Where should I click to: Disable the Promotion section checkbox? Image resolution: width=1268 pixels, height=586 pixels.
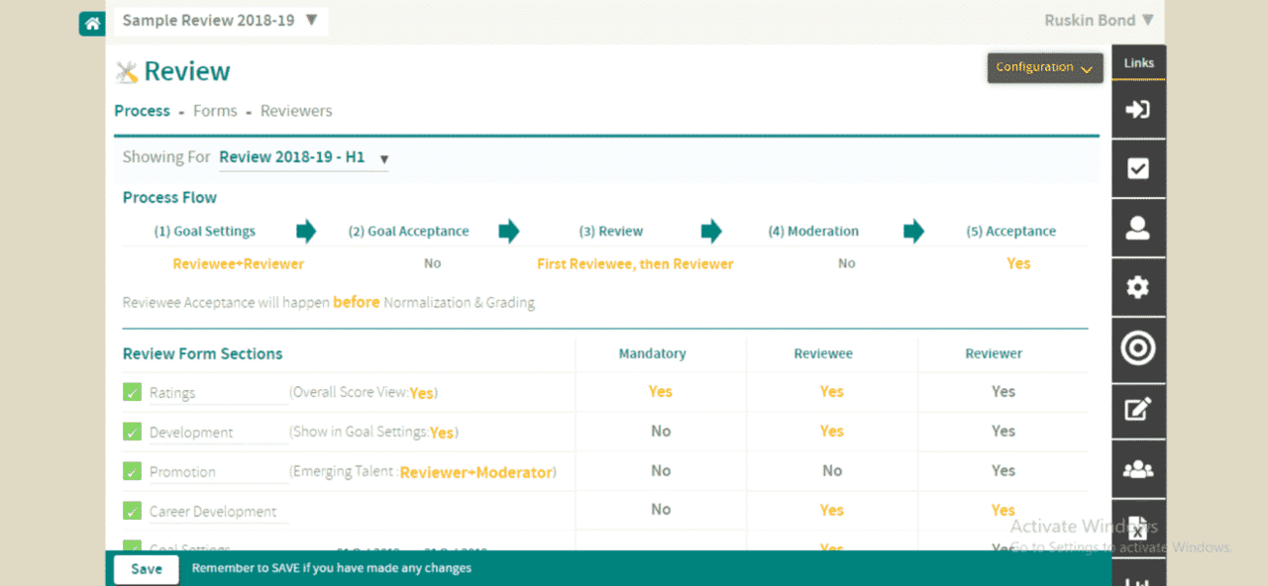(x=132, y=471)
